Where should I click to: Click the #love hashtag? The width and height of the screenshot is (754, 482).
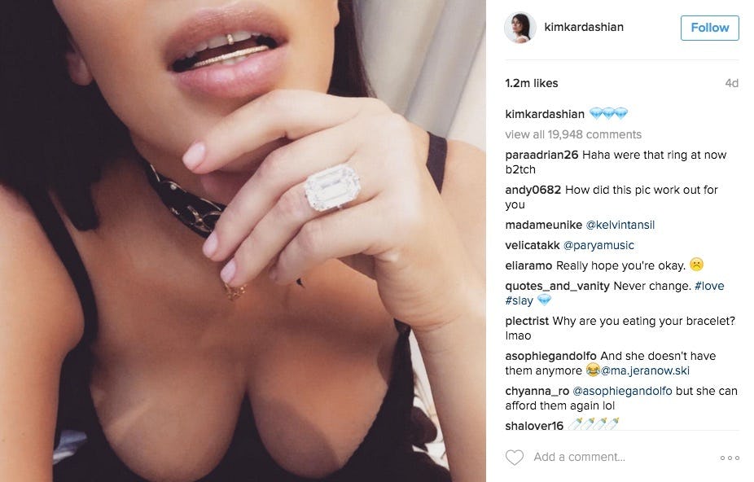(709, 286)
